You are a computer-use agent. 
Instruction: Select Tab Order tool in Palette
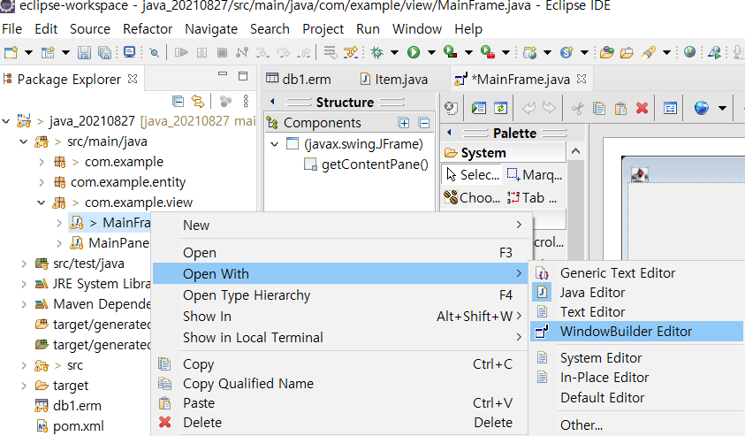click(532, 197)
